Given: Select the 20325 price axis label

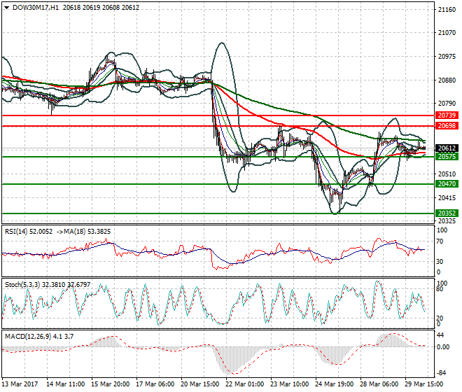Looking at the screenshot, I should 447,220.
